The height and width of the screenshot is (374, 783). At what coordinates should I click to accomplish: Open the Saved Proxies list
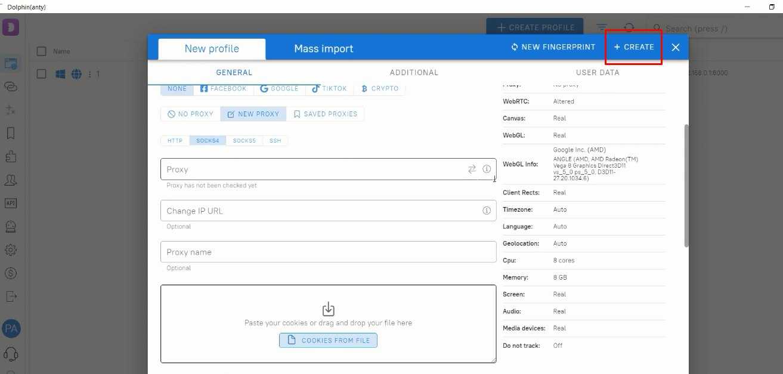tap(325, 114)
